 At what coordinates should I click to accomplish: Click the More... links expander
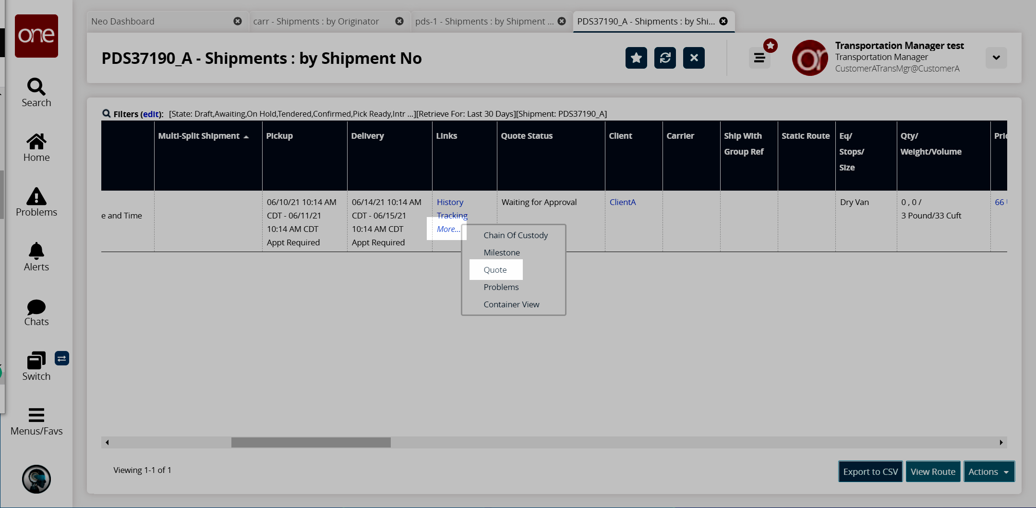(x=448, y=229)
